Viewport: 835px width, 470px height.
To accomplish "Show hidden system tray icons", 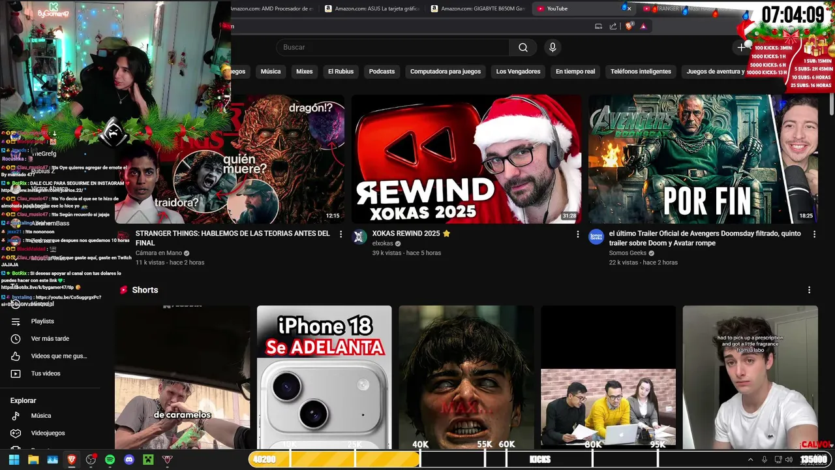I will point(750,460).
